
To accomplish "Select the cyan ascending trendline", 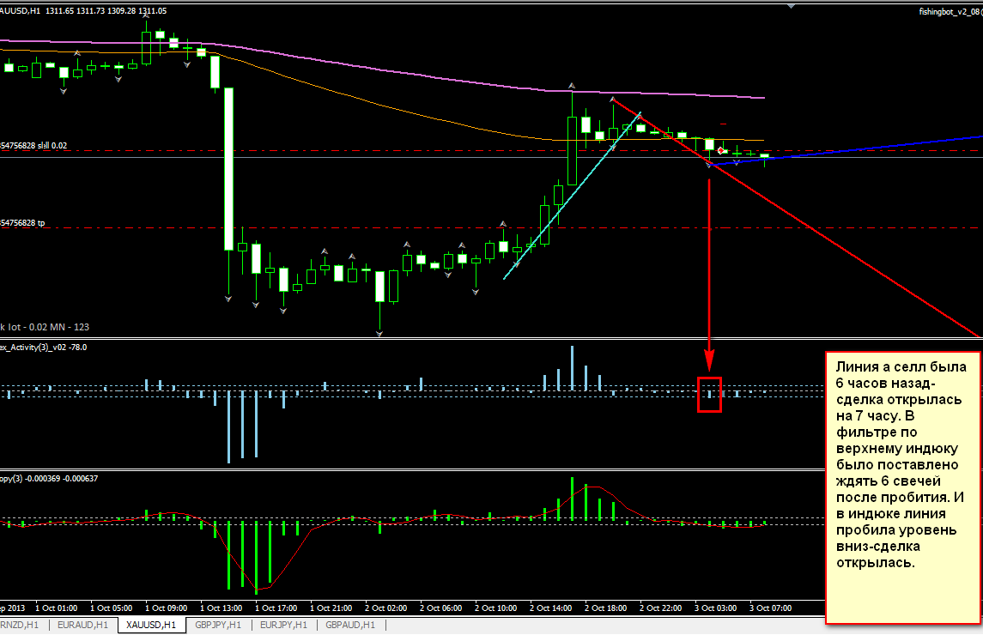I will click(572, 196).
